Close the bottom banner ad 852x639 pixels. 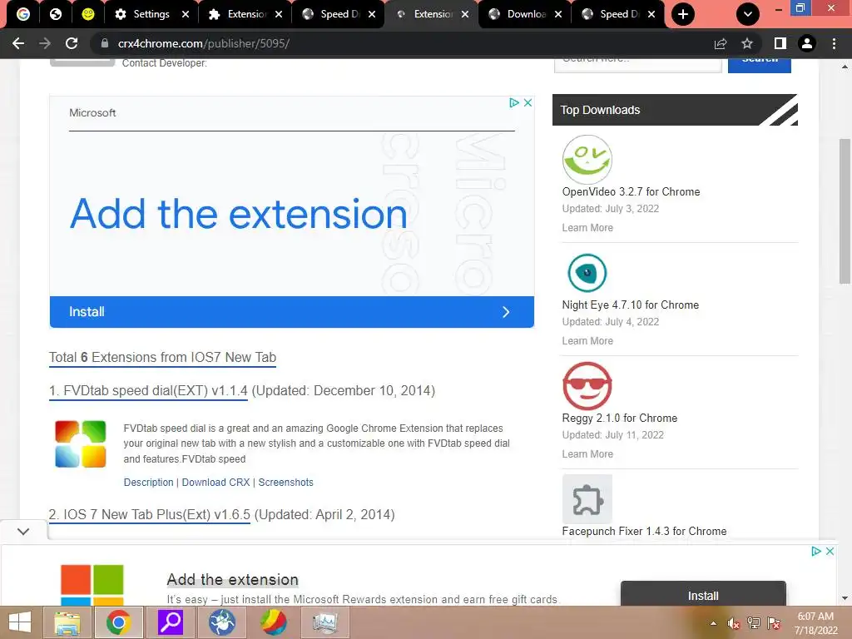click(830, 551)
